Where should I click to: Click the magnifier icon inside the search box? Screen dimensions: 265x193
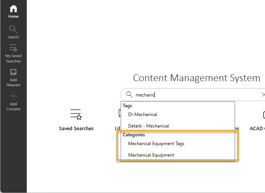pos(129,95)
